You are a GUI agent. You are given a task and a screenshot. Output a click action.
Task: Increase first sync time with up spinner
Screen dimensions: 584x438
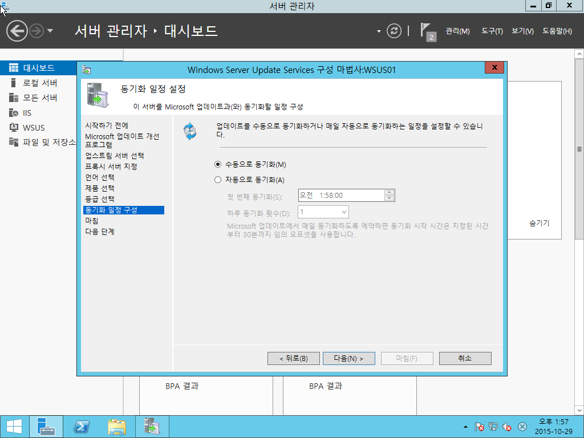tap(389, 193)
